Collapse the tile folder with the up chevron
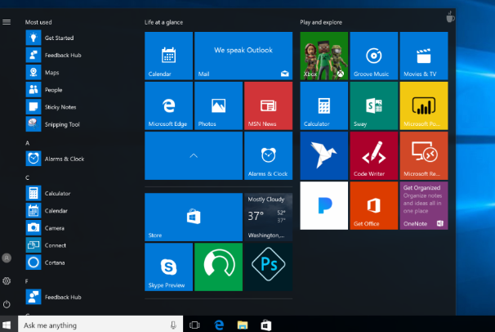Screen dimensions: 495x332 [193, 155]
